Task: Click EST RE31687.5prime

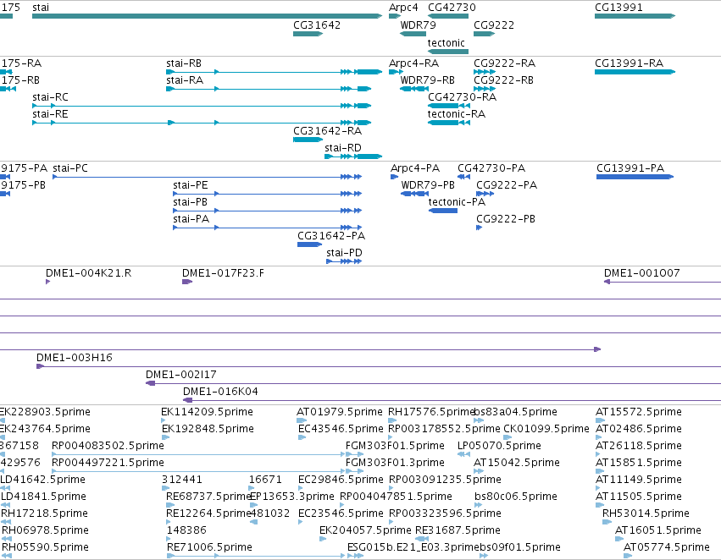Action: pyautogui.click(x=422, y=539)
